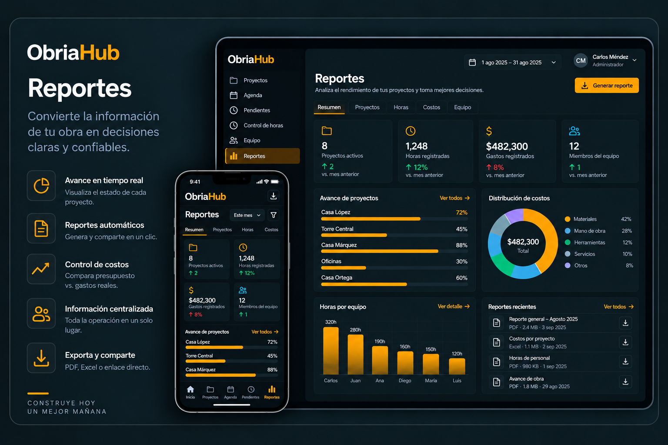The image size is (668, 445).
Task: Go to Control de horas in sidebar
Action: coord(262,125)
